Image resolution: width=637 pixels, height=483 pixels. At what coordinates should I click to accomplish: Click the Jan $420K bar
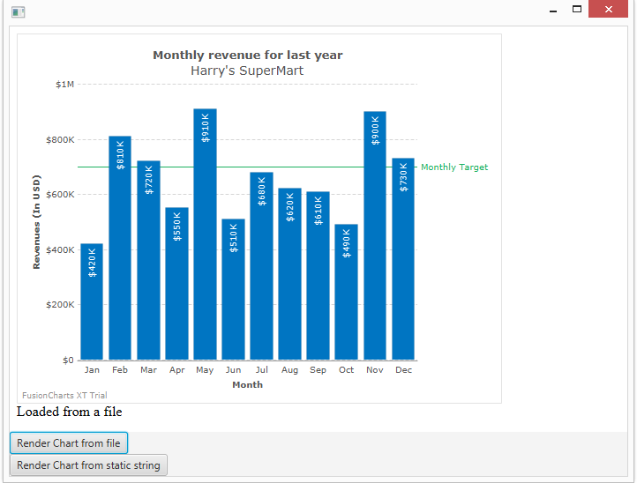coord(92,301)
